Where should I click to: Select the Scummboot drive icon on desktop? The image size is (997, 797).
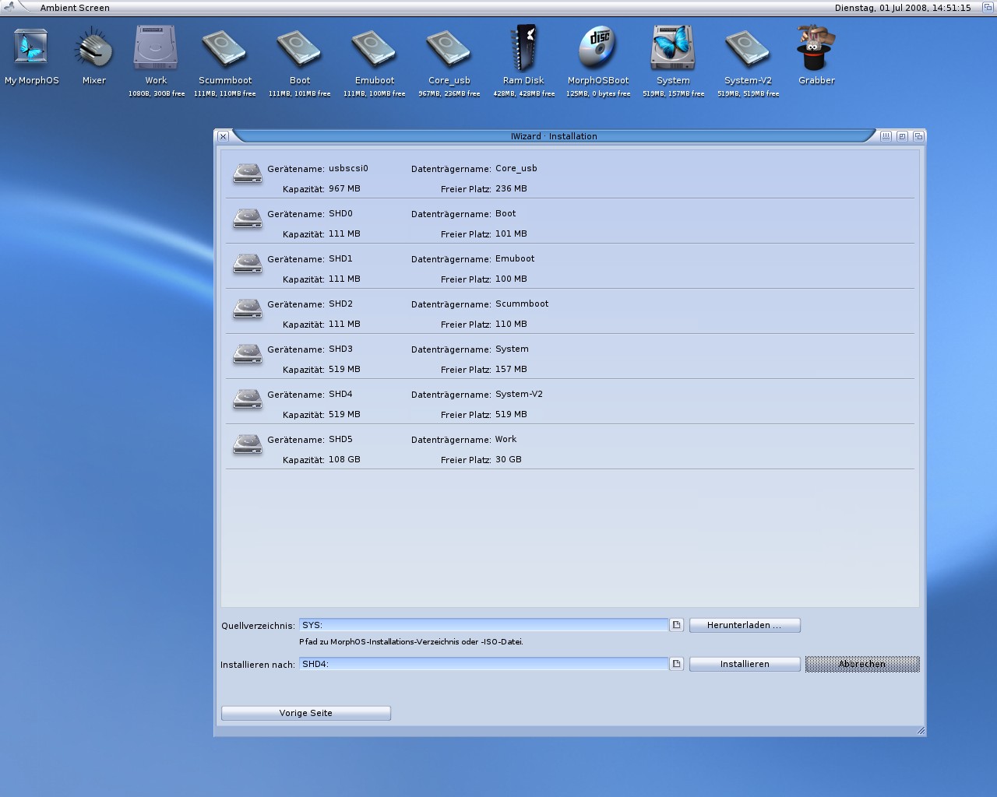click(x=224, y=48)
